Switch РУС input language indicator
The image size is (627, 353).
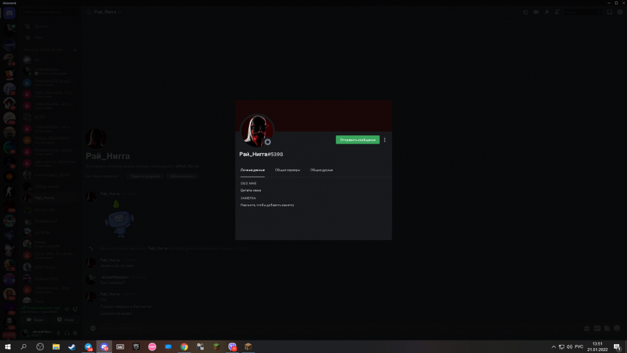coord(579,347)
